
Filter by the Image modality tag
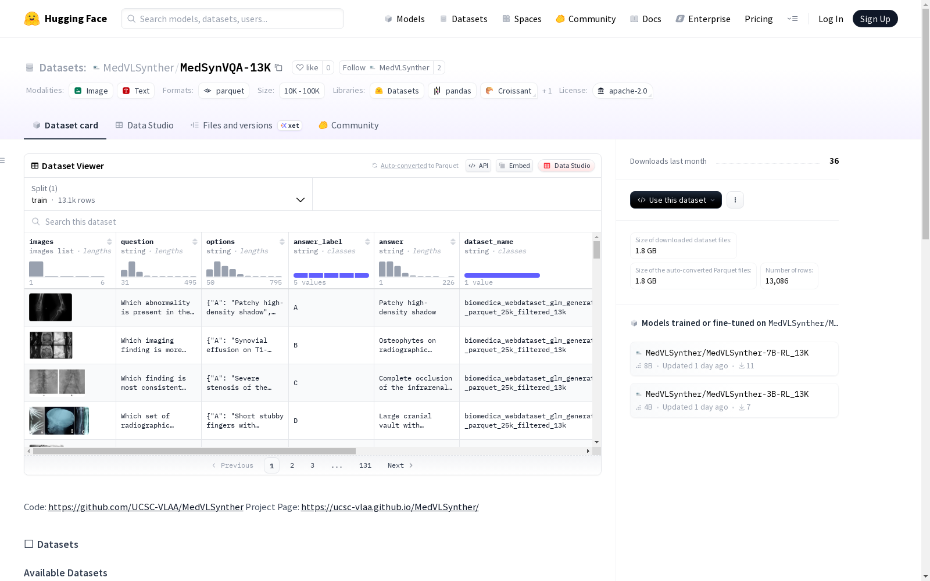[x=91, y=91]
